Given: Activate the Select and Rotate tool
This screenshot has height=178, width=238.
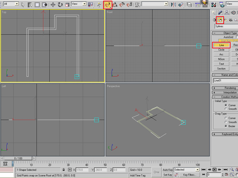Looking at the screenshot, I should [60, 5].
